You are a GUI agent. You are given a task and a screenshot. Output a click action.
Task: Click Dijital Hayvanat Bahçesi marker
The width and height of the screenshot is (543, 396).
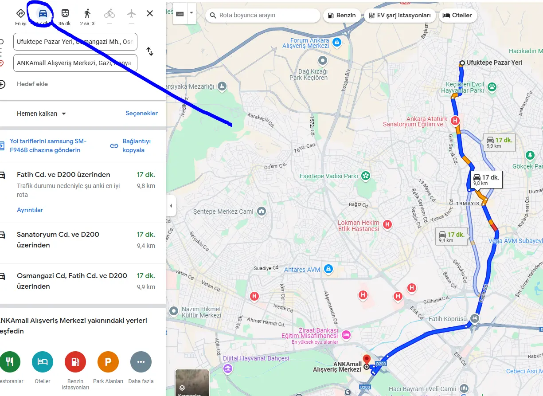(227, 368)
